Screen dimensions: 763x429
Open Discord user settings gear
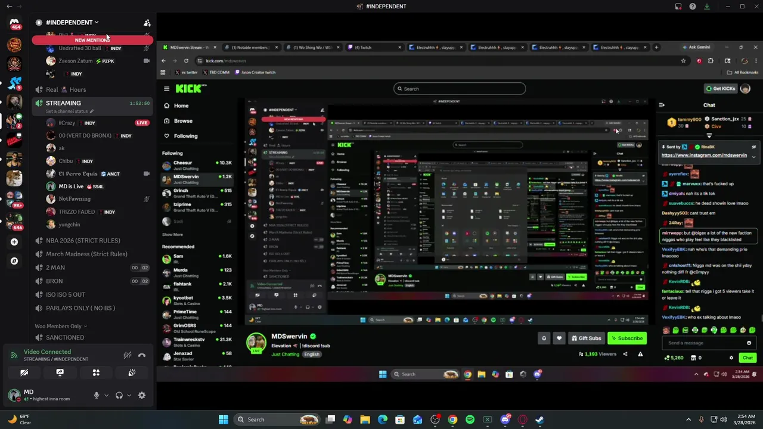click(x=142, y=395)
